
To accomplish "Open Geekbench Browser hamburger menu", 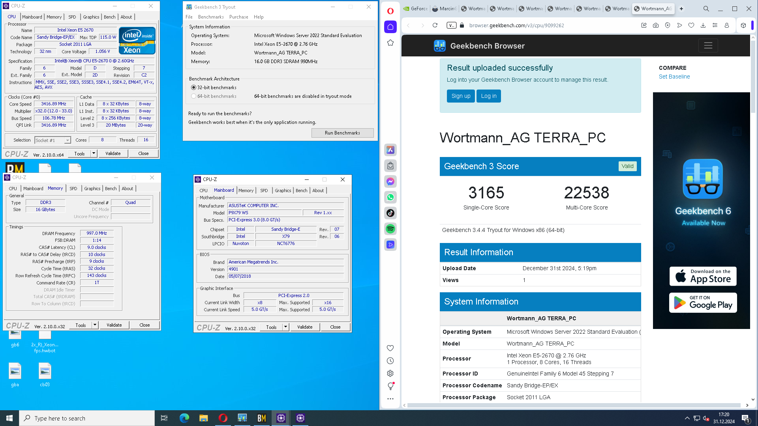I will click(x=708, y=46).
